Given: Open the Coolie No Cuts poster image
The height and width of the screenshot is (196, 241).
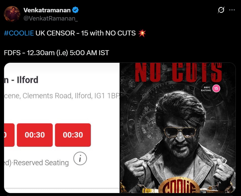Looking at the screenshot, I should pos(178,128).
